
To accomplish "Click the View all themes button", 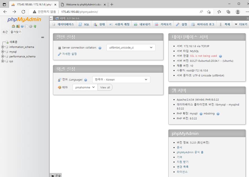I will click(x=105, y=87).
